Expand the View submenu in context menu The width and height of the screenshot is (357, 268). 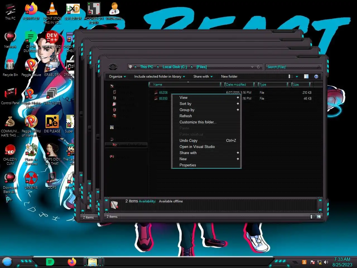[x=206, y=97]
